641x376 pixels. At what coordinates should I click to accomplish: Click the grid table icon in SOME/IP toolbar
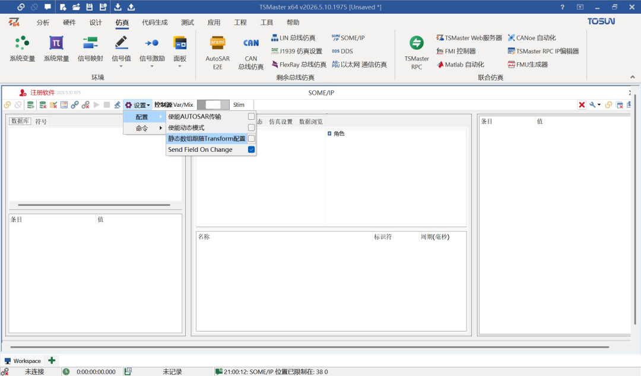click(x=64, y=105)
